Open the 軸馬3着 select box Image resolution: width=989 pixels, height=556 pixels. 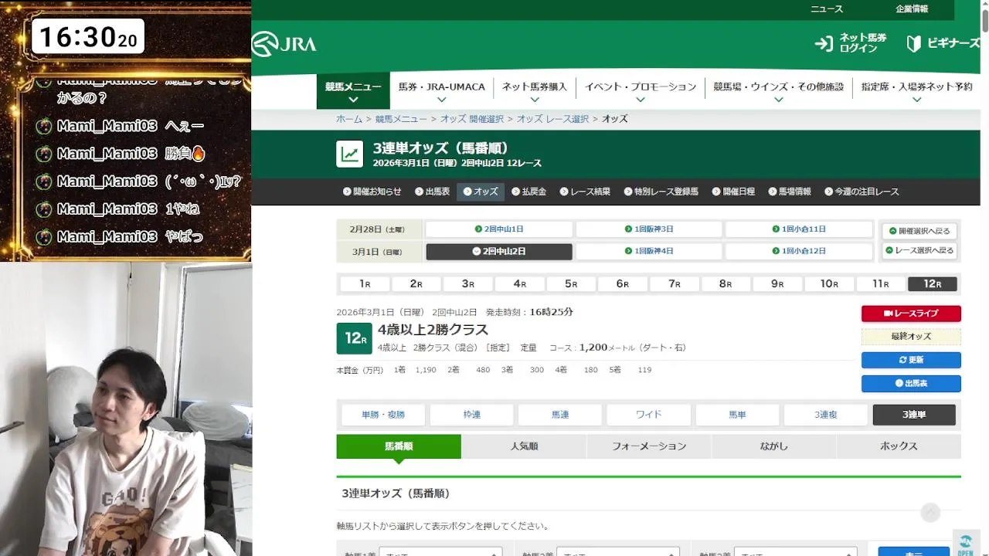coord(795,552)
